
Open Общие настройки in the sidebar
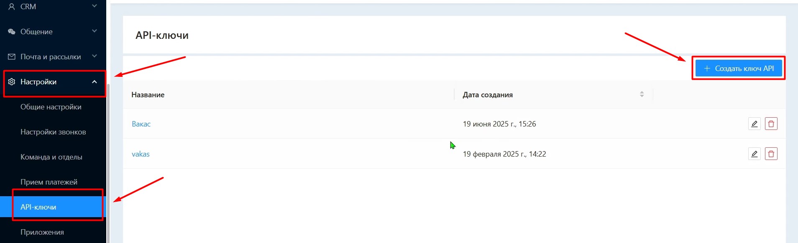coord(51,107)
